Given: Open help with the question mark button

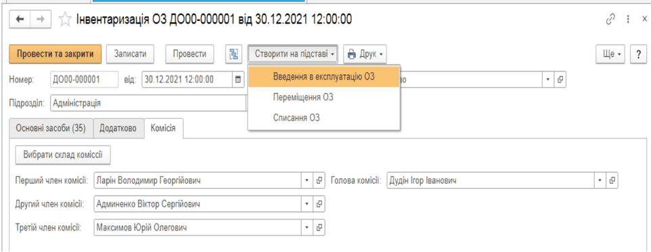Looking at the screenshot, I should pos(638,54).
